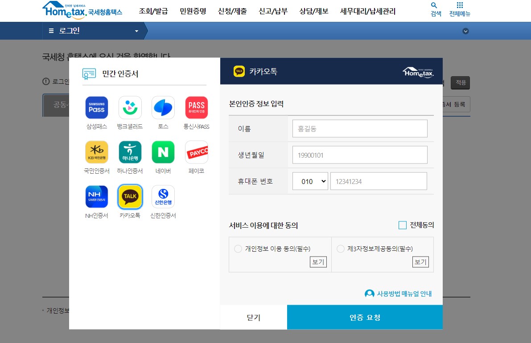The width and height of the screenshot is (531, 343).
Task: Check the 전체동의 checkbox
Action: pyautogui.click(x=402, y=225)
